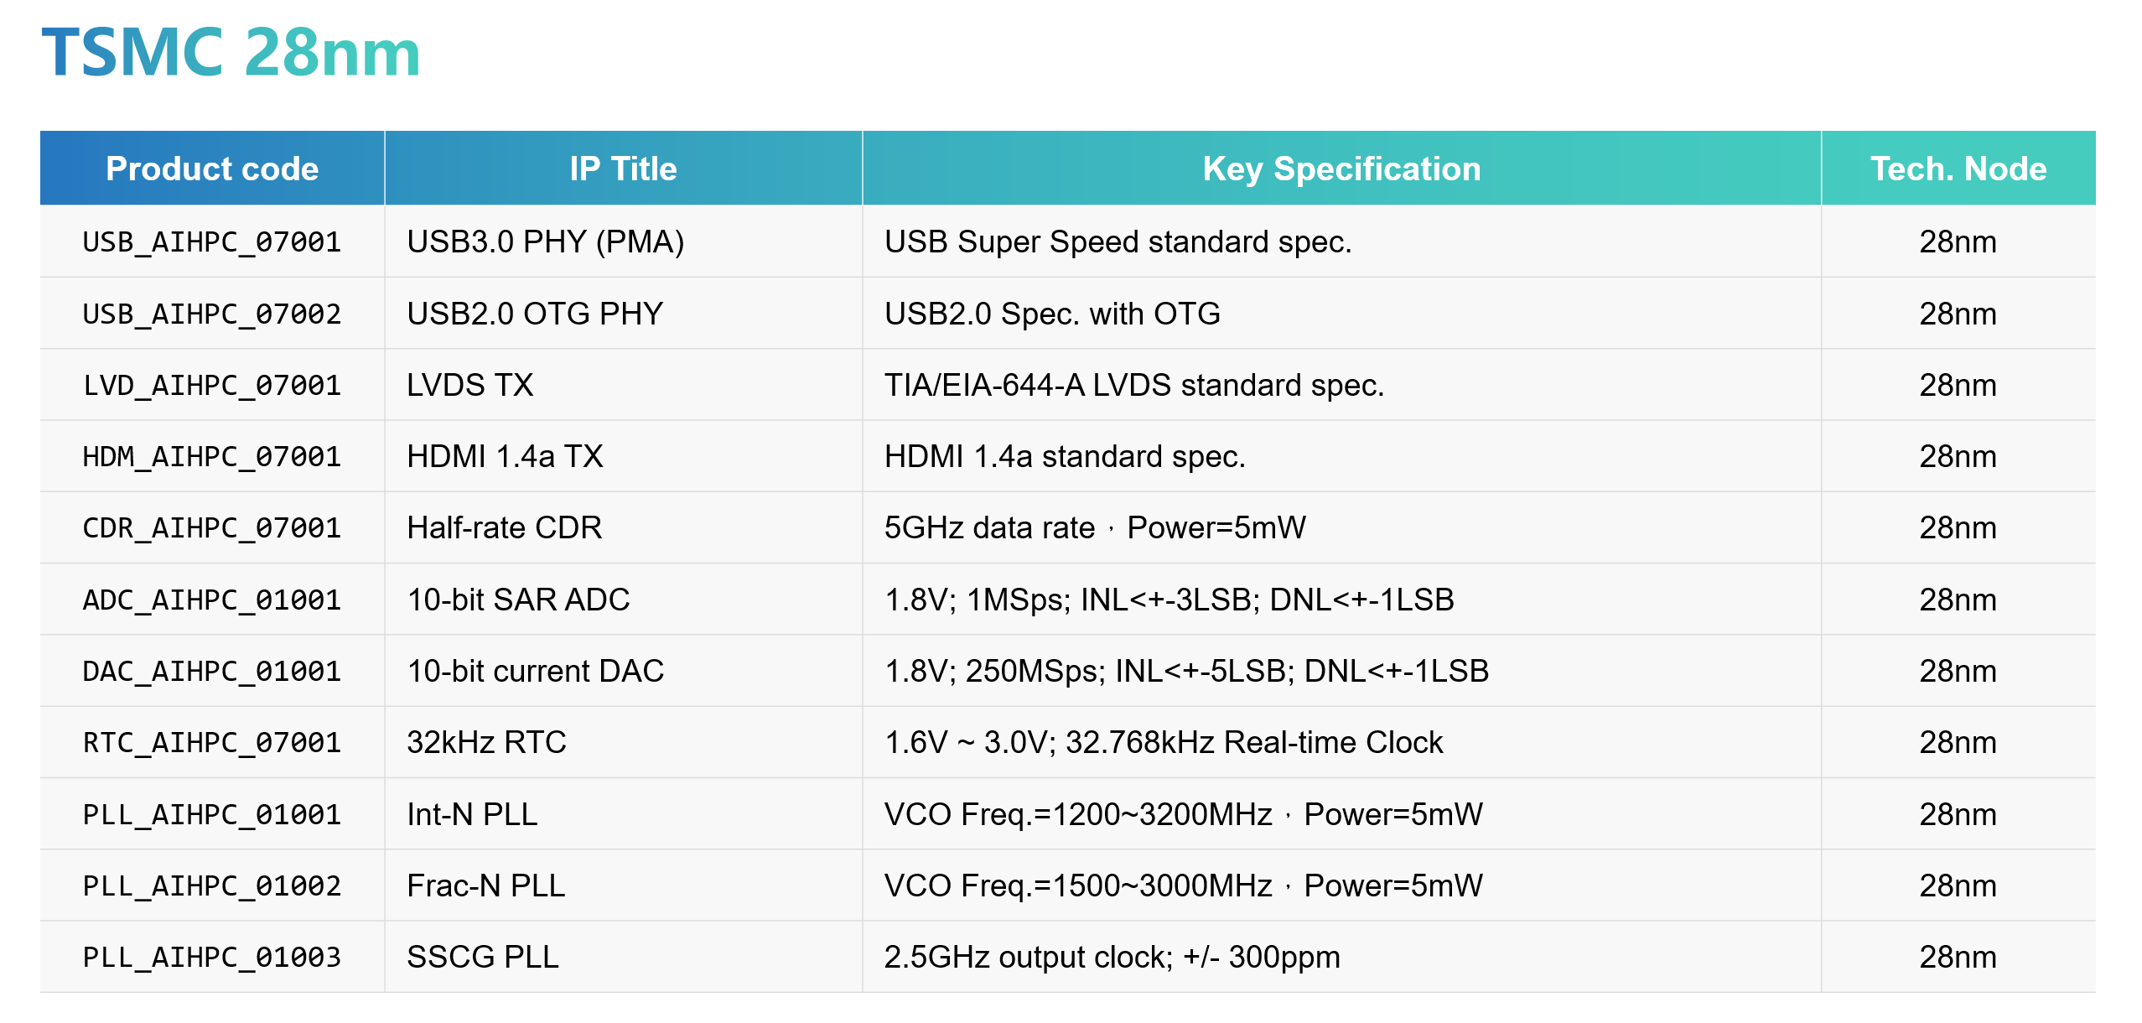Select the IP Title column header
Image resolution: width=2142 pixels, height=1023 pixels.
click(x=623, y=169)
